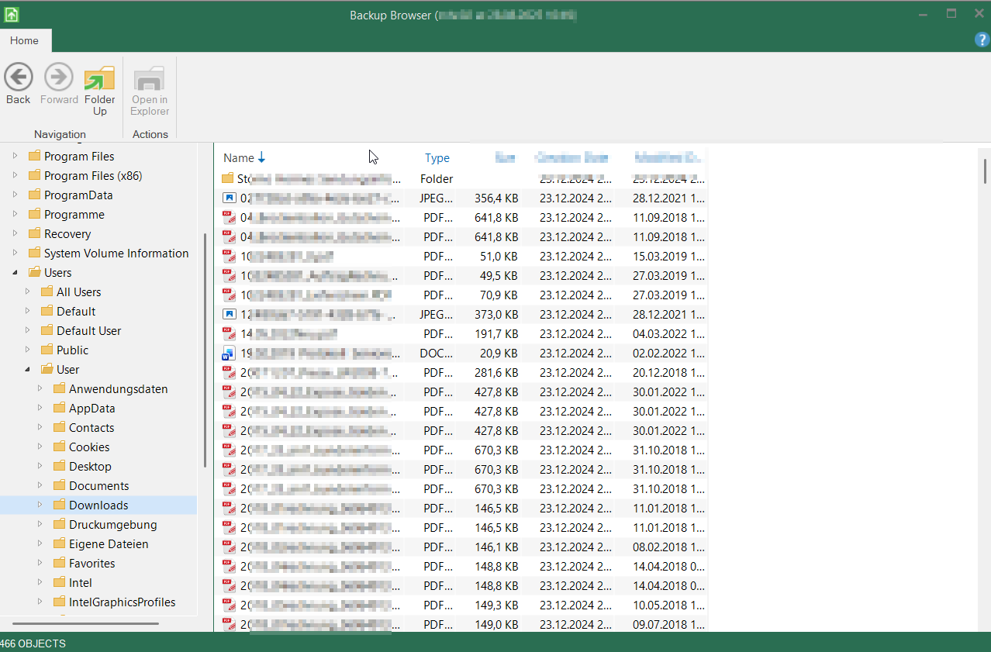Click the Downloads folder icon in the tree
This screenshot has width=991, height=652.
tap(59, 505)
